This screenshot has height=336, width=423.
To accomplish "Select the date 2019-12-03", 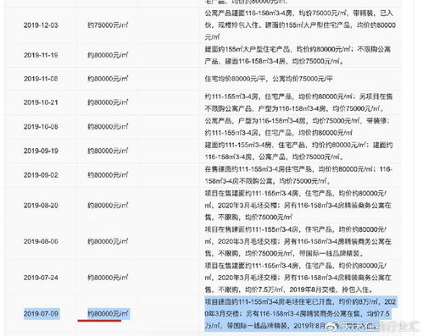I will [x=41, y=25].
